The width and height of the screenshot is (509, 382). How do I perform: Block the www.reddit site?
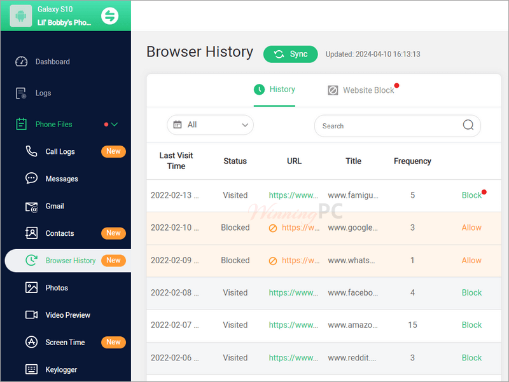tap(471, 358)
